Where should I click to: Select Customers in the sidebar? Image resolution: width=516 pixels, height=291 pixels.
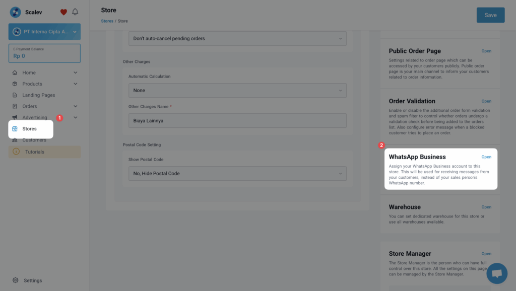(34, 140)
